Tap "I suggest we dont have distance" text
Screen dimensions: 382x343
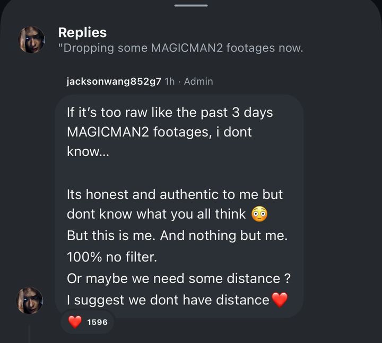pyautogui.click(x=168, y=300)
